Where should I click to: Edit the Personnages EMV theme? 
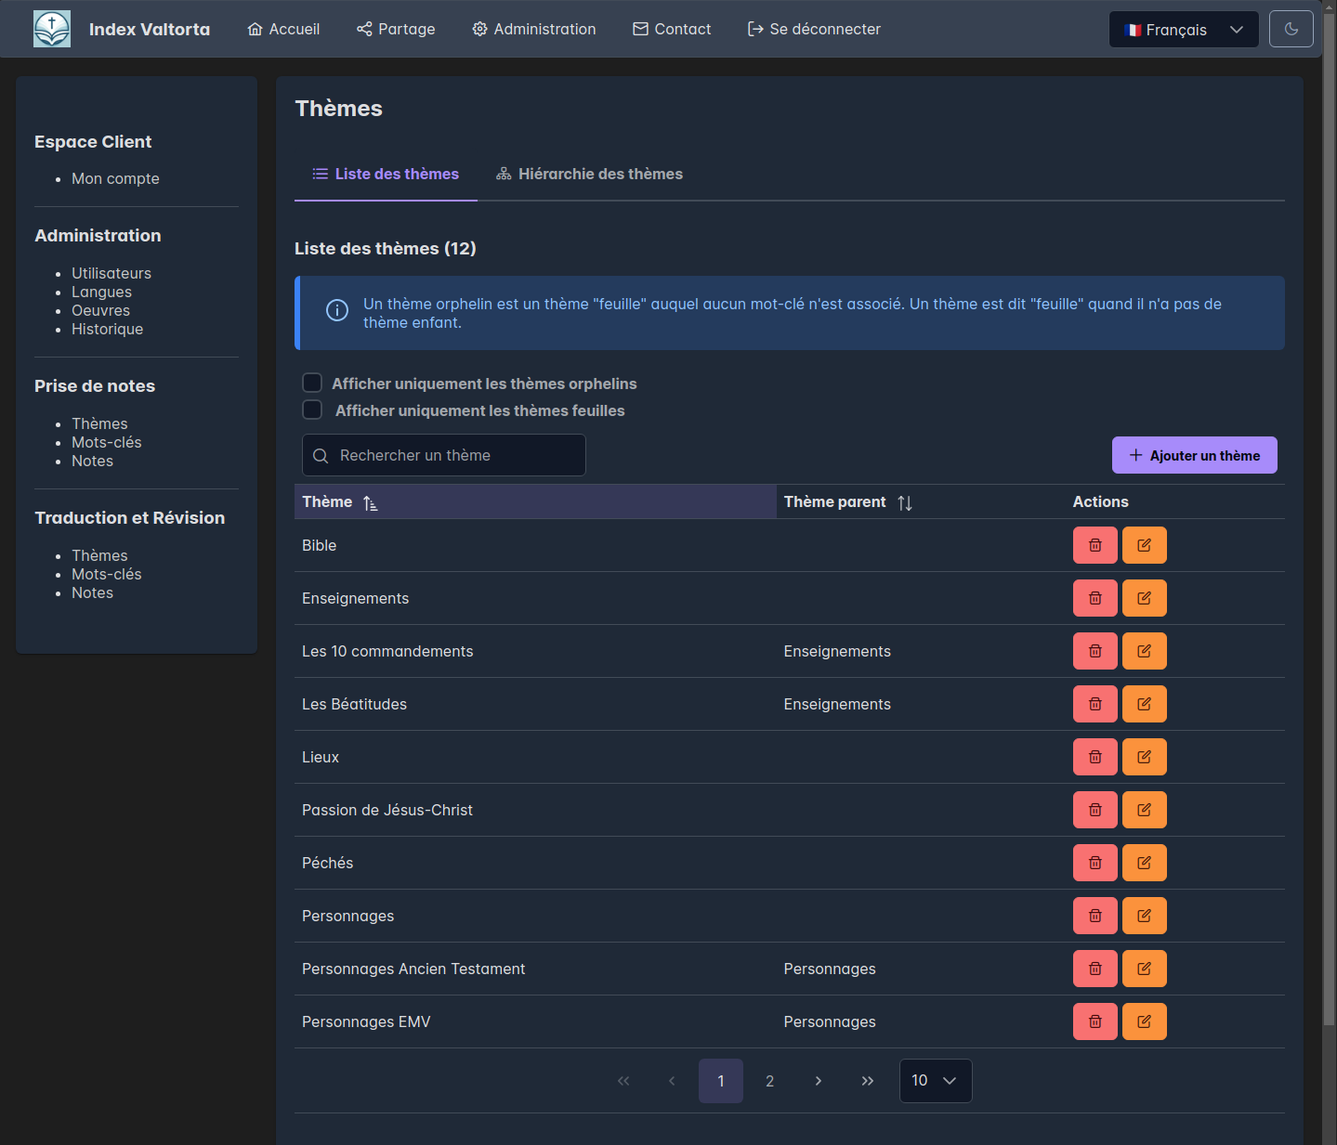pyautogui.click(x=1144, y=1021)
